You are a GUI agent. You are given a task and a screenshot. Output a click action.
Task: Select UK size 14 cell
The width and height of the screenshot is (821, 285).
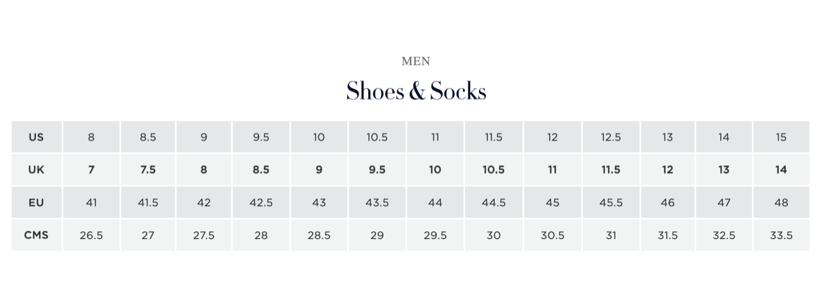point(781,170)
